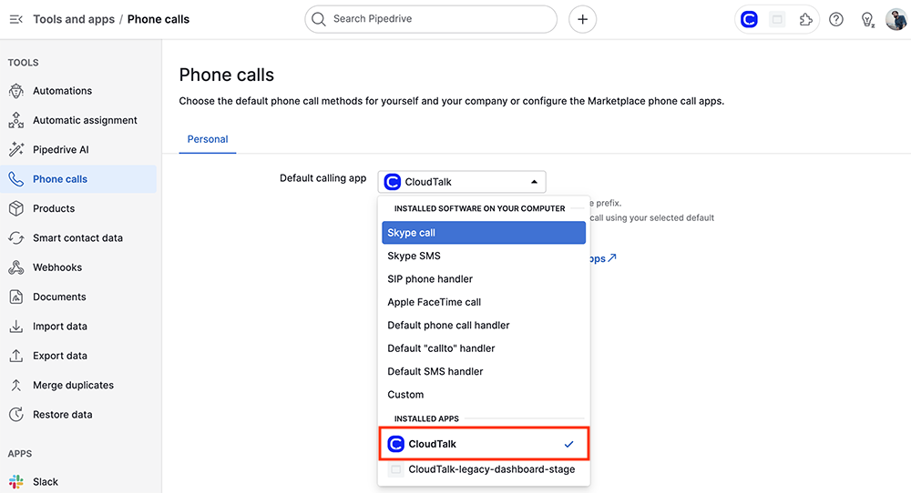Choose SIP phone handler option

[x=430, y=279]
